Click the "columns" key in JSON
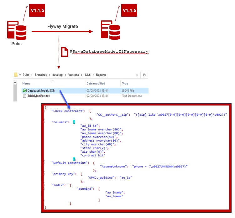235x218 pixels. [x=60, y=122]
